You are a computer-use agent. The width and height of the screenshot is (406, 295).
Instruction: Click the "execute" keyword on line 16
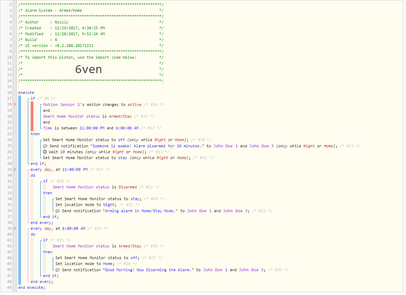[x=26, y=92]
